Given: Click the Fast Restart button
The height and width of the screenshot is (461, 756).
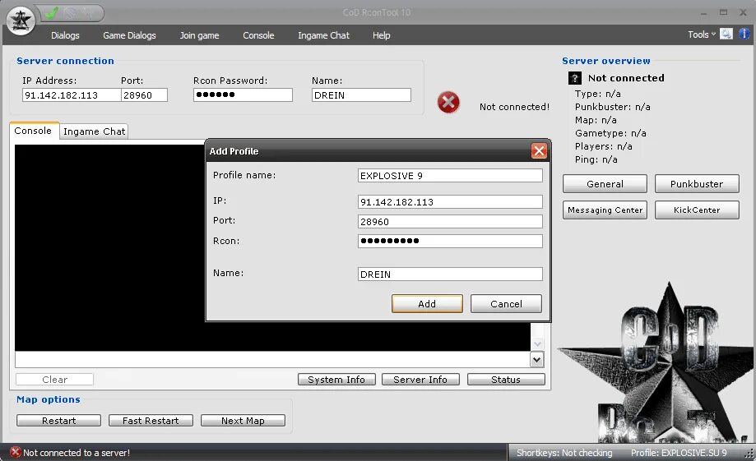Looking at the screenshot, I should pyautogui.click(x=151, y=421).
